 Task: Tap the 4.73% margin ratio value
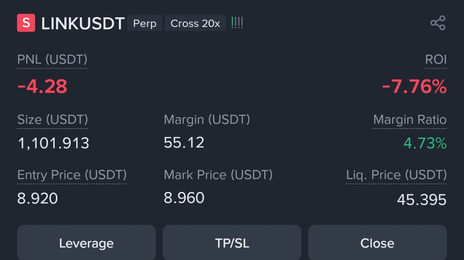[x=425, y=143]
